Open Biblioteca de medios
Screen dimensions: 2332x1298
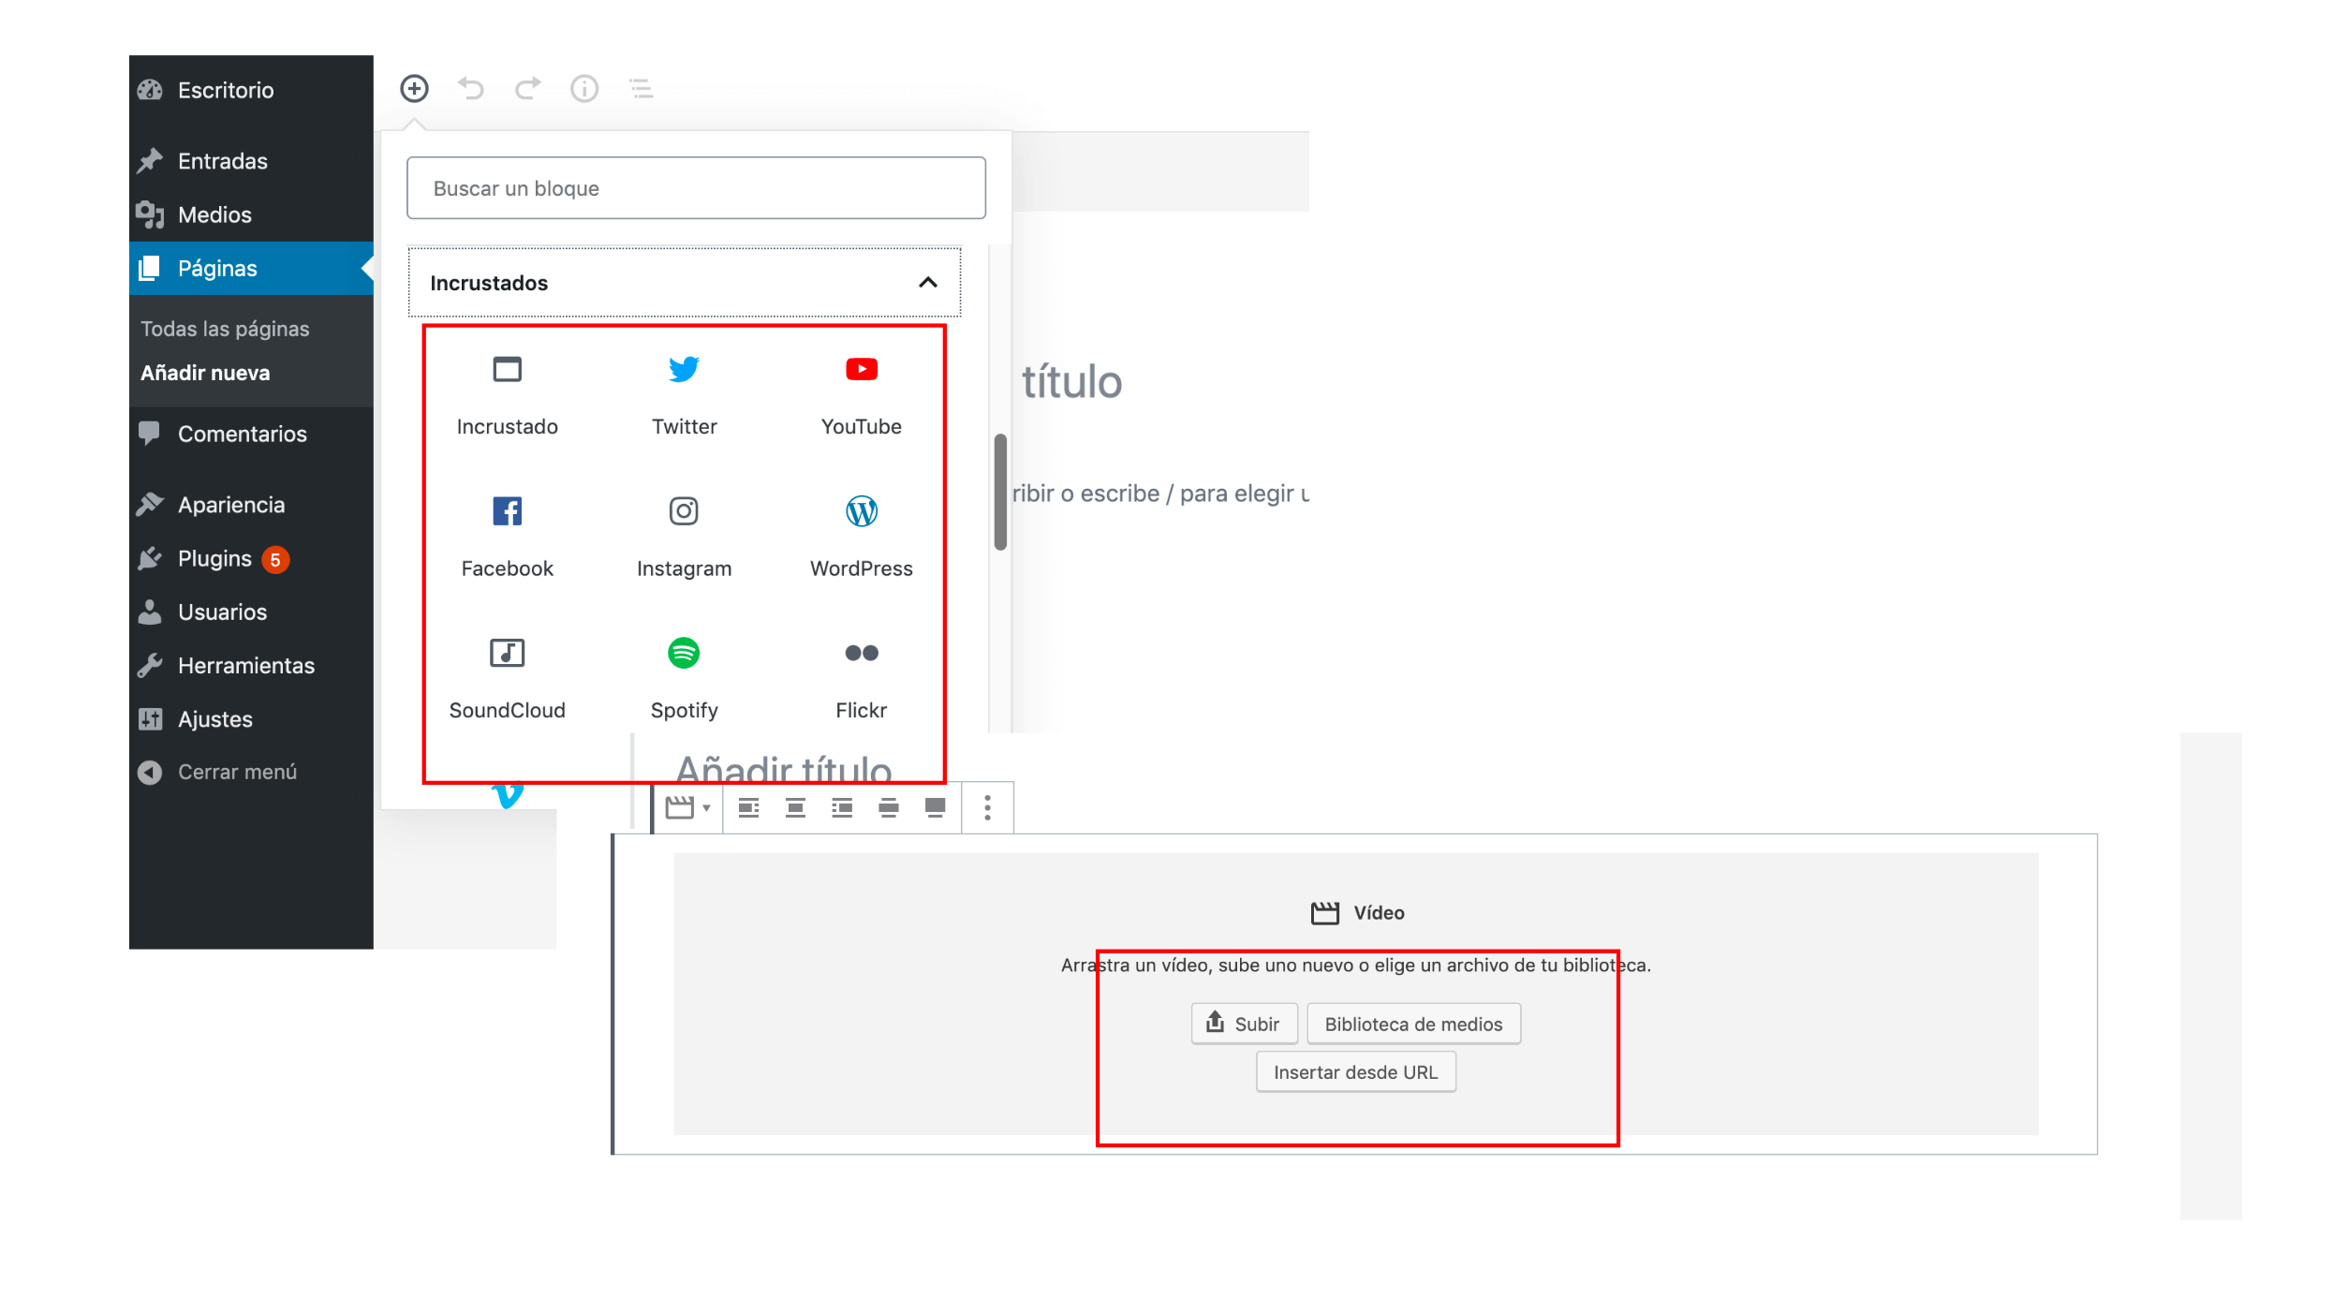[x=1413, y=1023]
